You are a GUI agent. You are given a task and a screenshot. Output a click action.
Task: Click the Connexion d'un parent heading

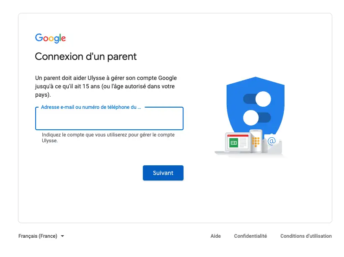(86, 57)
